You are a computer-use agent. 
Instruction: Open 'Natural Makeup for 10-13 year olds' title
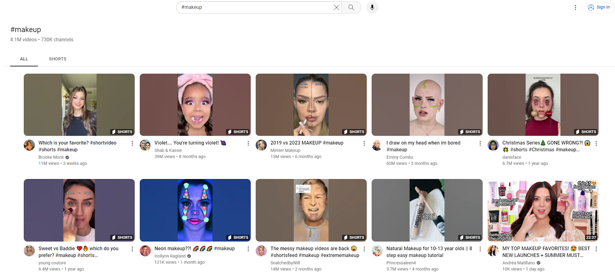[x=429, y=252]
